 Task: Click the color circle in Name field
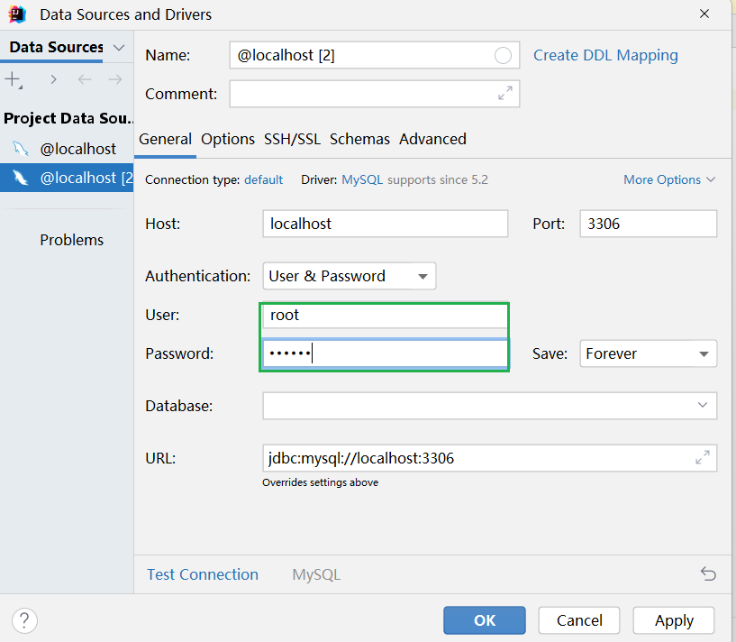503,56
